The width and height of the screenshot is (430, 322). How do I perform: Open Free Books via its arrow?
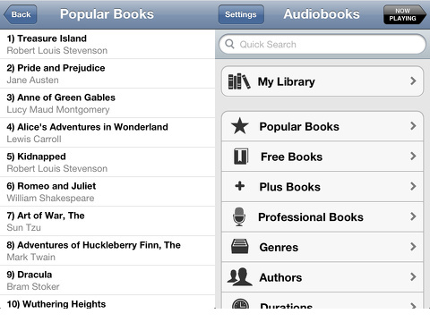click(413, 156)
